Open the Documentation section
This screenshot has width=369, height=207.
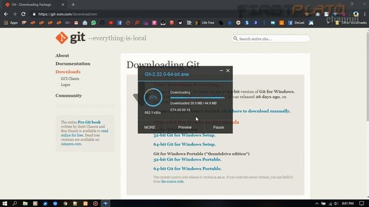[x=73, y=64]
